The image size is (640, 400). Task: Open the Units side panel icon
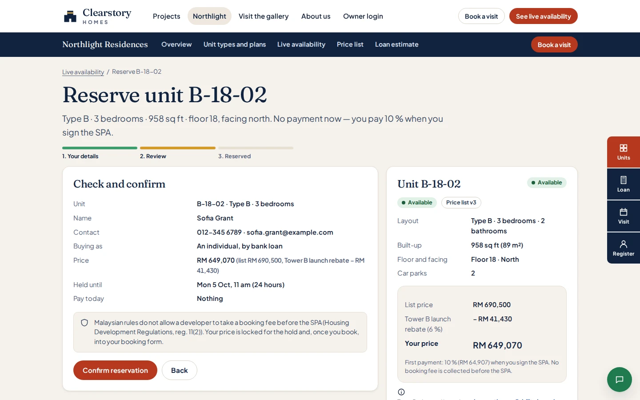tap(624, 152)
